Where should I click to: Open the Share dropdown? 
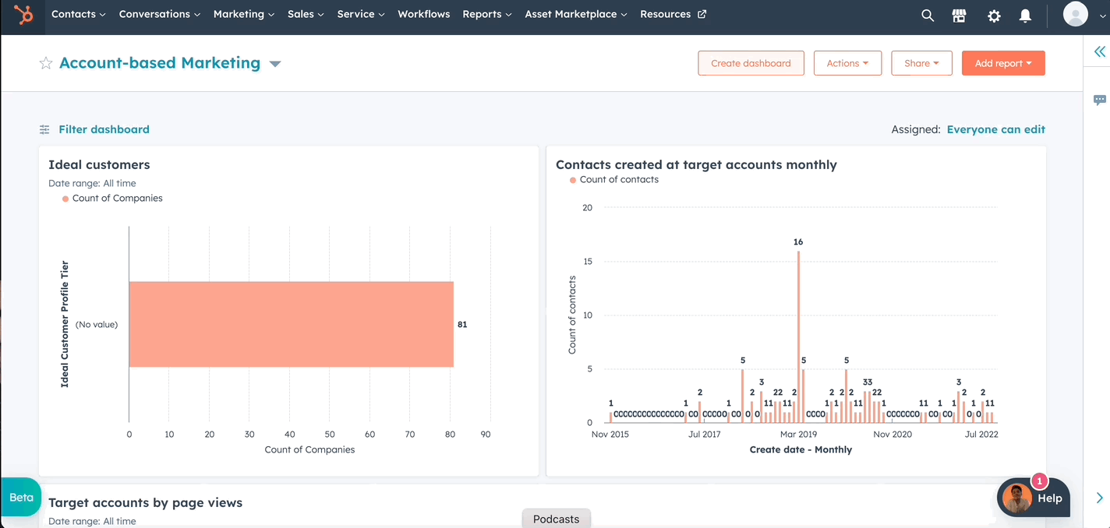click(x=921, y=63)
